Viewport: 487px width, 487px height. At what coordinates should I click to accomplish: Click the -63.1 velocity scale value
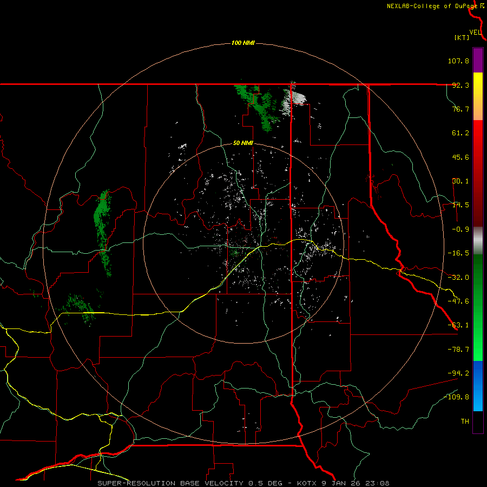(458, 325)
